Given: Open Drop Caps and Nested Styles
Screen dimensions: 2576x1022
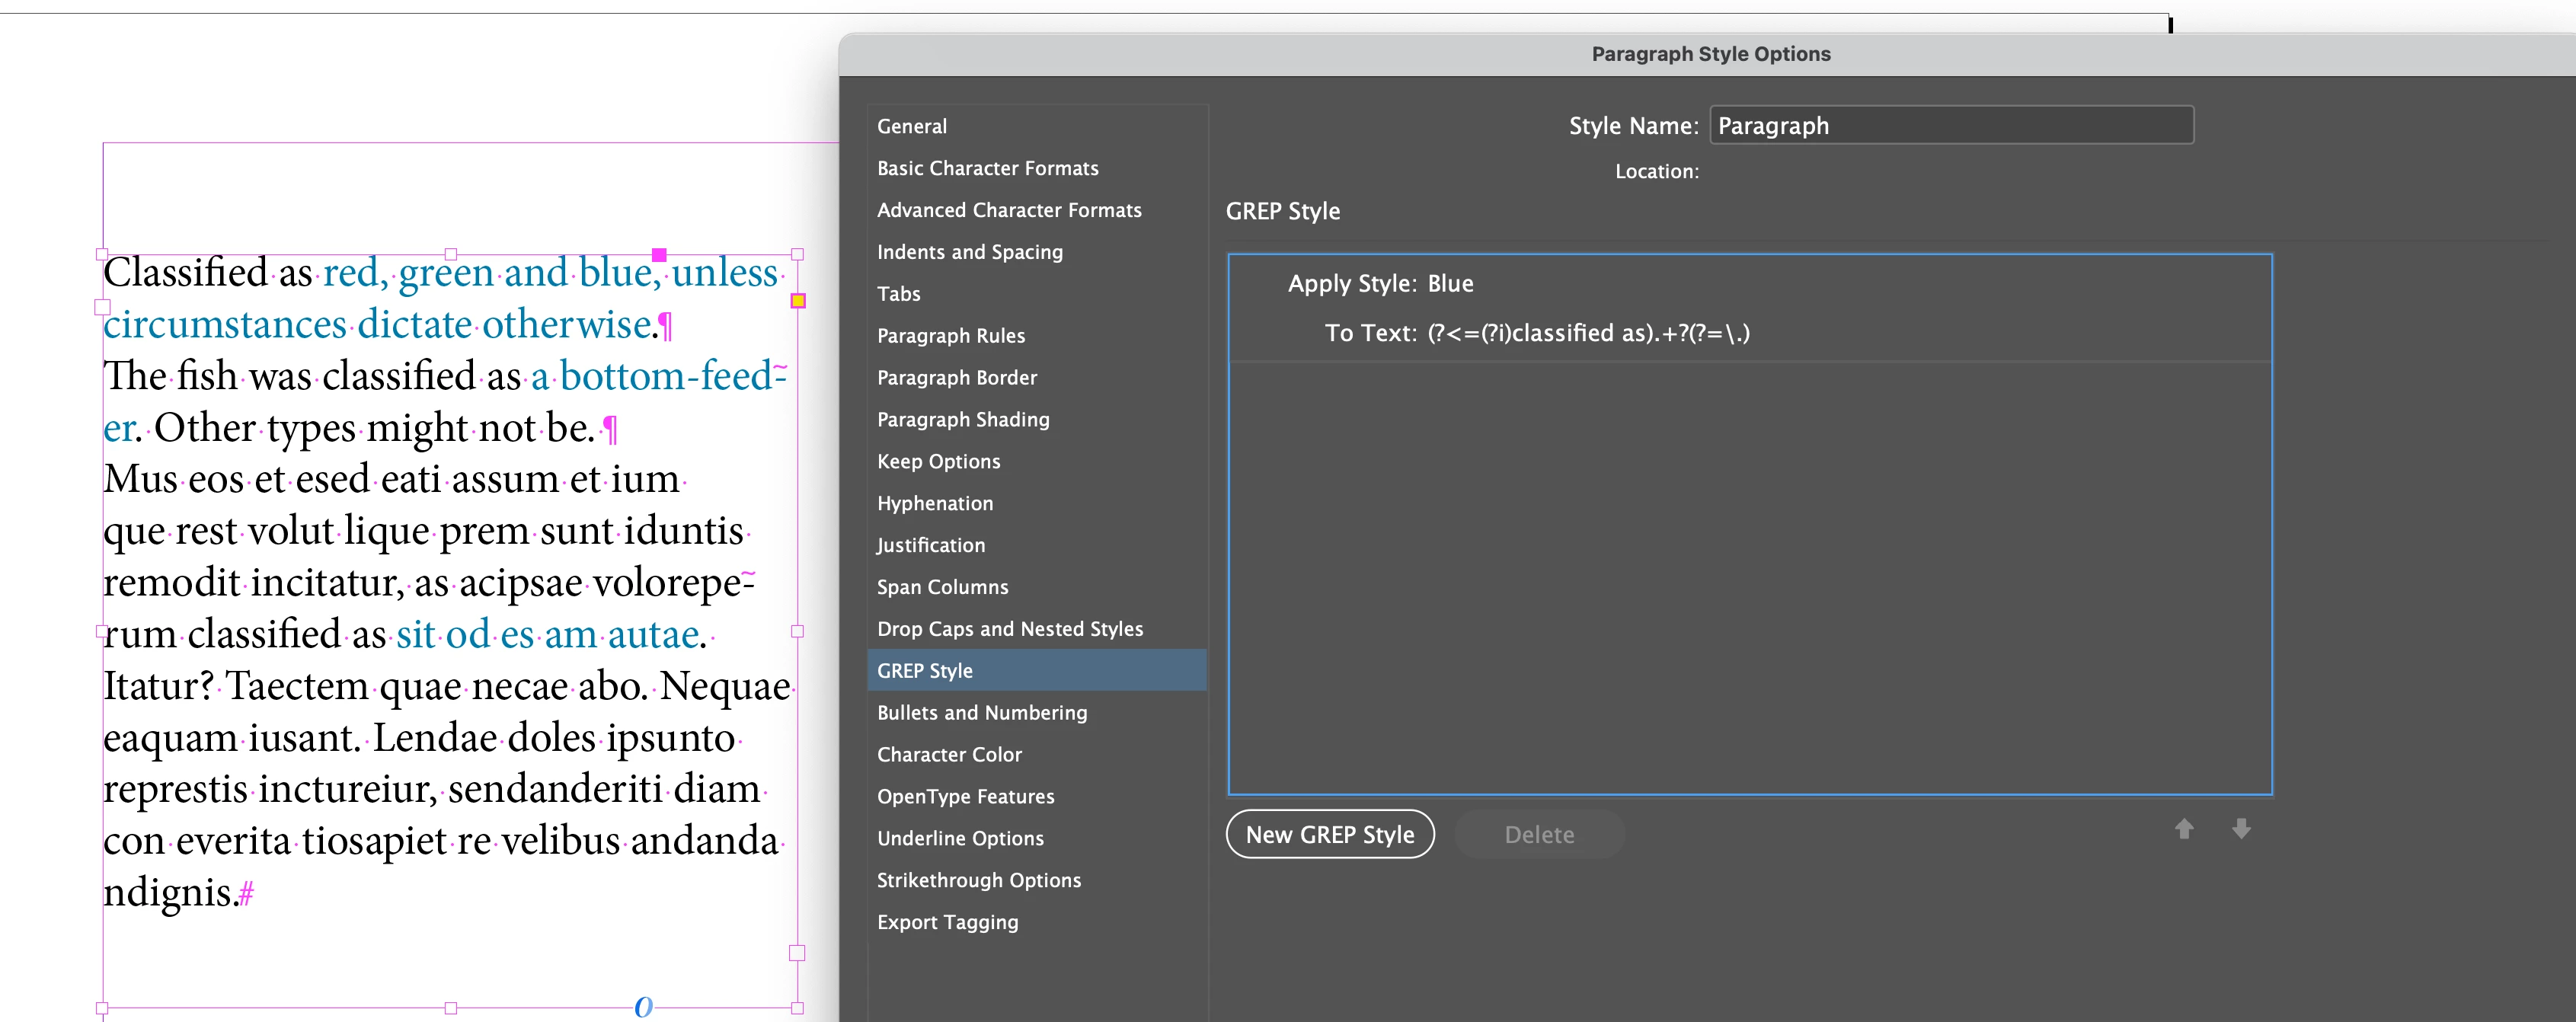Looking at the screenshot, I should [1009, 629].
